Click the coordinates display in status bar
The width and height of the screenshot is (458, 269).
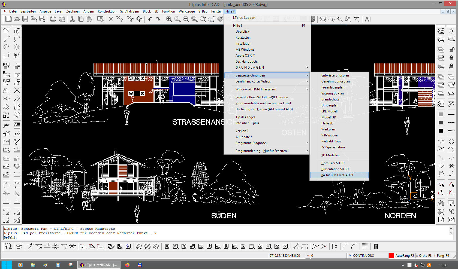(x=287, y=256)
